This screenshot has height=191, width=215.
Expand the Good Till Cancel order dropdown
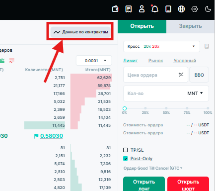(x=153, y=168)
